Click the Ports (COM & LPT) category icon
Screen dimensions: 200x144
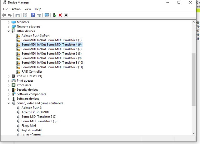click(x=13, y=76)
